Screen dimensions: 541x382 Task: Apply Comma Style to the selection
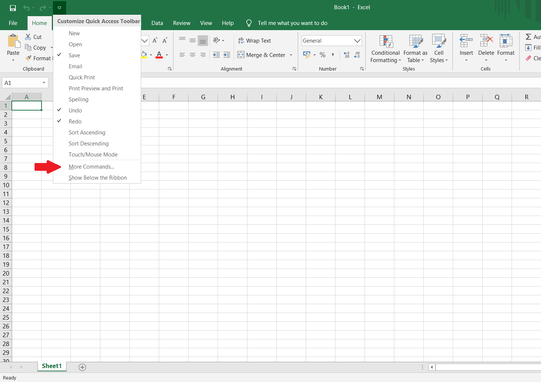point(333,54)
